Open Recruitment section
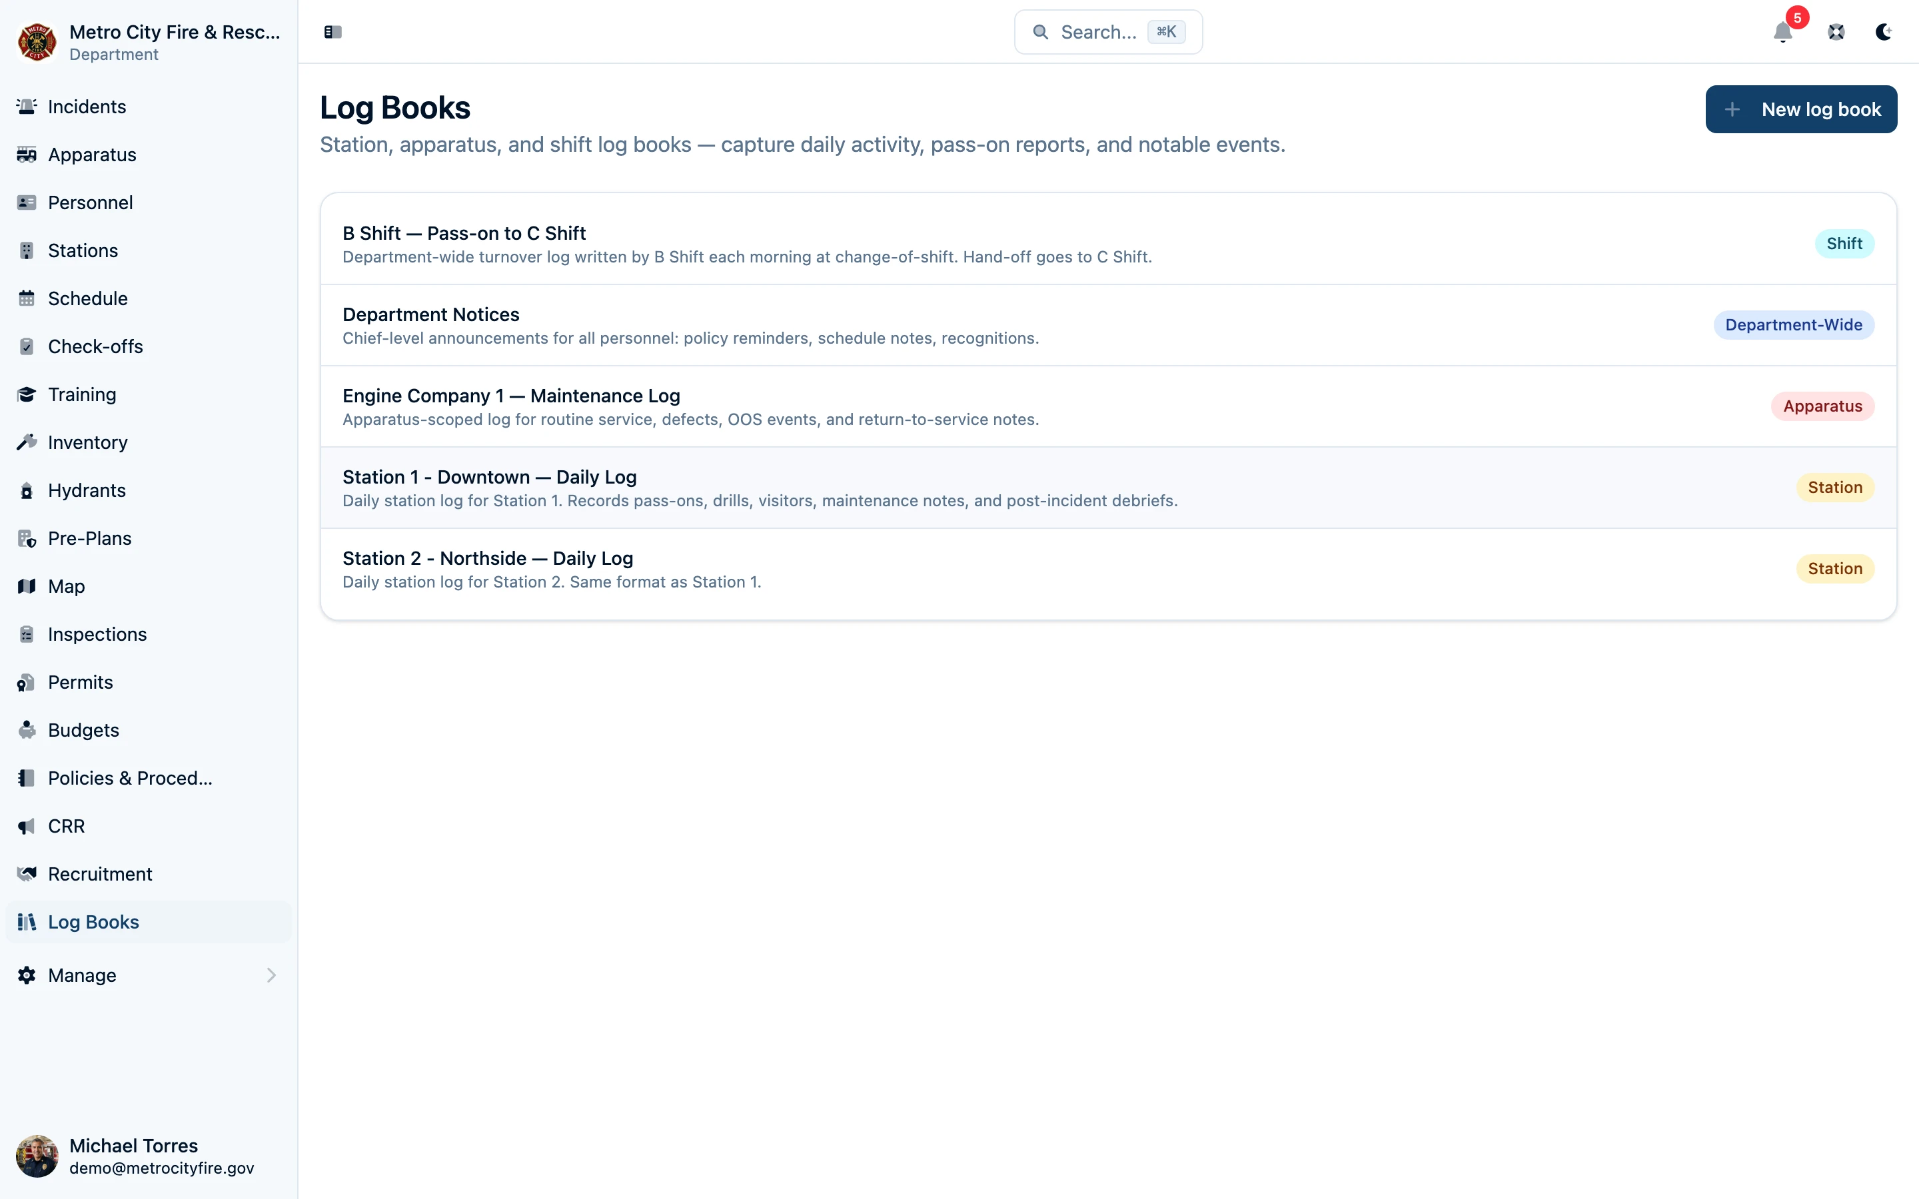The width and height of the screenshot is (1919, 1199). pos(149,874)
